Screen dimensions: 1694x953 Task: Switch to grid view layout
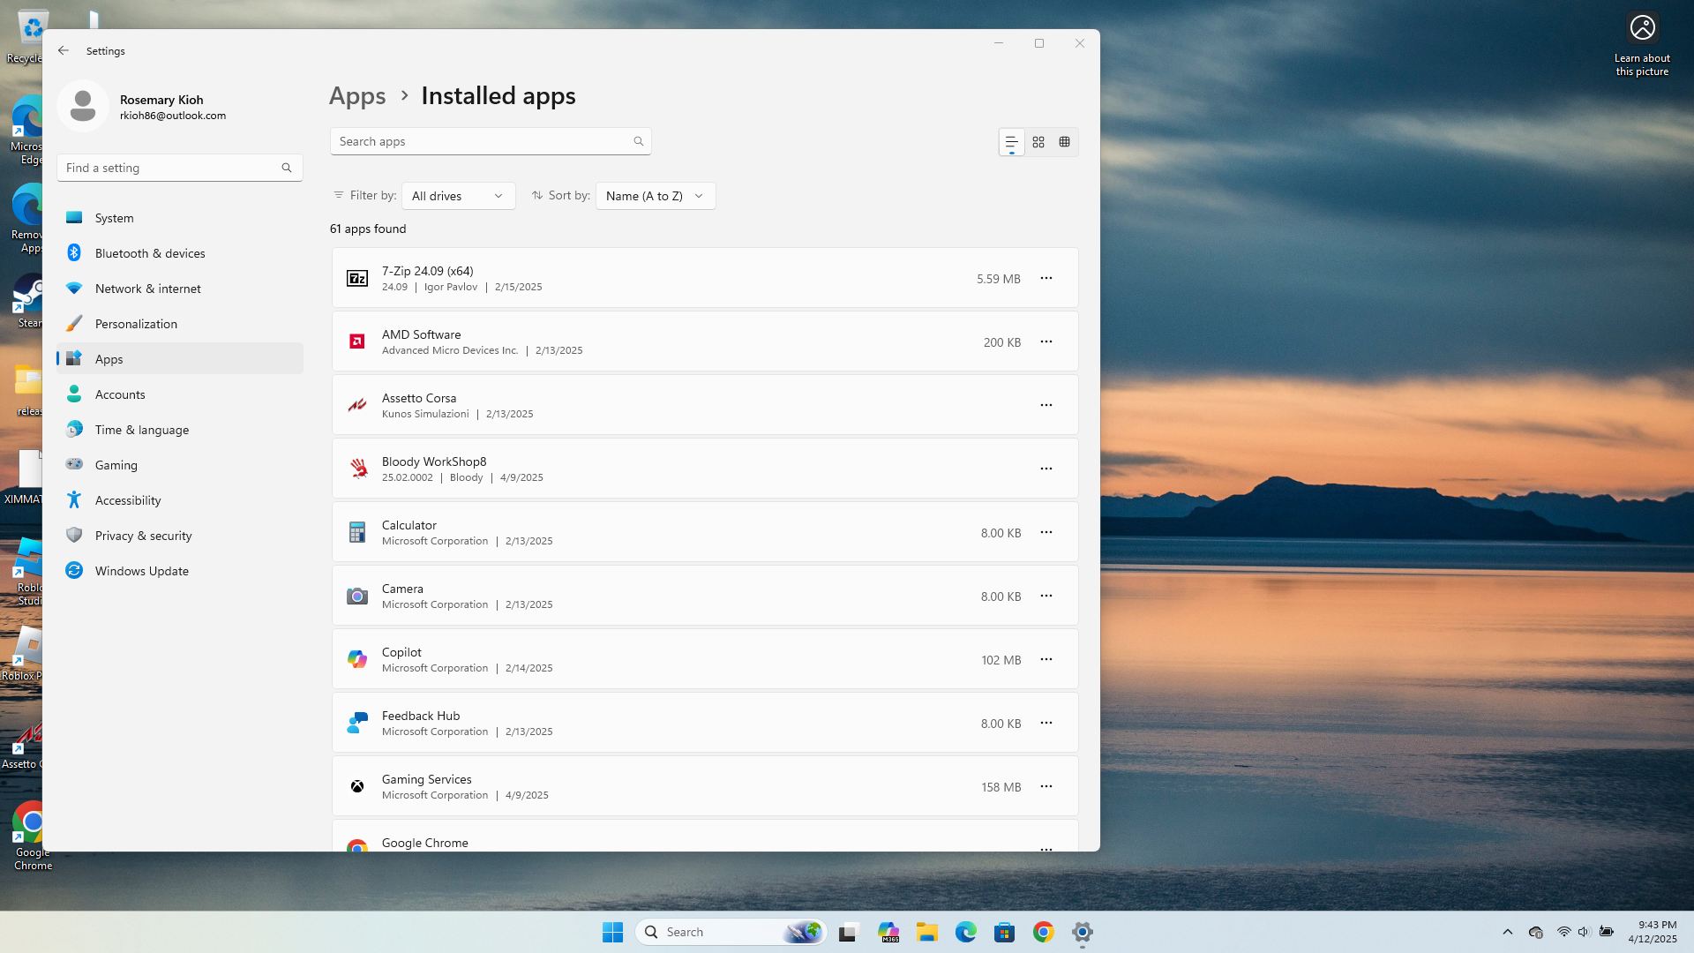[x=1038, y=142]
